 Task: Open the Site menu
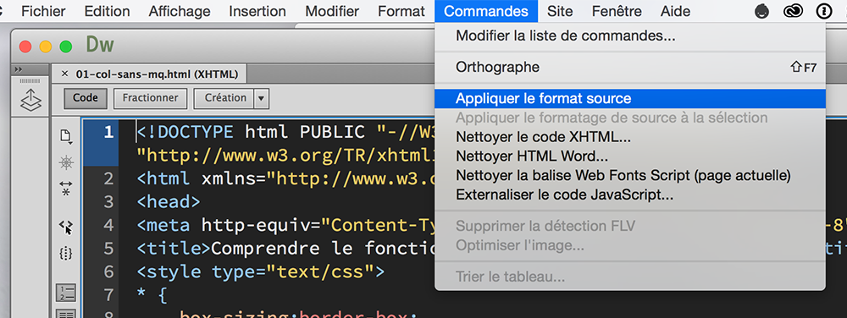pyautogui.click(x=560, y=11)
